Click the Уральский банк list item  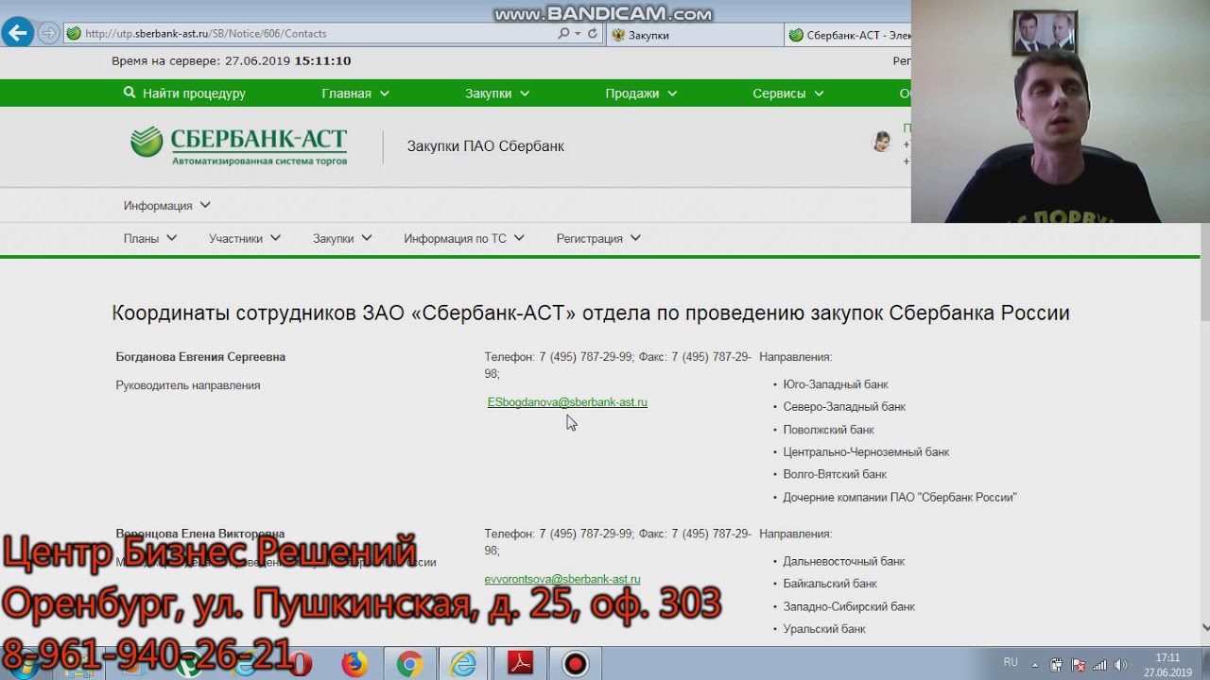[824, 629]
